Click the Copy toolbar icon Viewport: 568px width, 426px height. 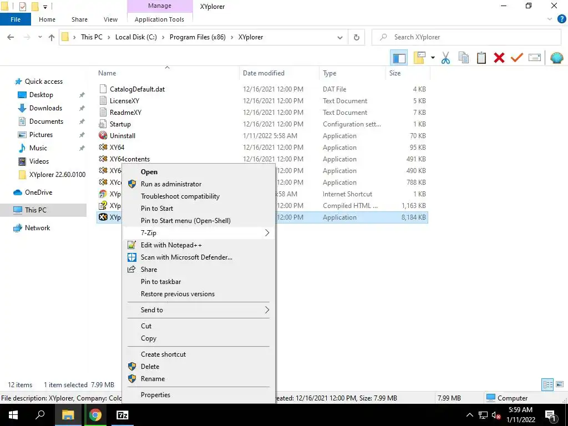click(x=463, y=58)
